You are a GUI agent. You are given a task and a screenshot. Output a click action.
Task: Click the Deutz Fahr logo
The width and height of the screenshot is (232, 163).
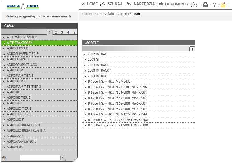pos(23,6)
